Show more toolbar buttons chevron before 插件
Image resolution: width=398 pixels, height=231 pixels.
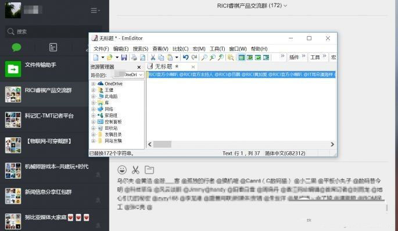tap(282, 56)
